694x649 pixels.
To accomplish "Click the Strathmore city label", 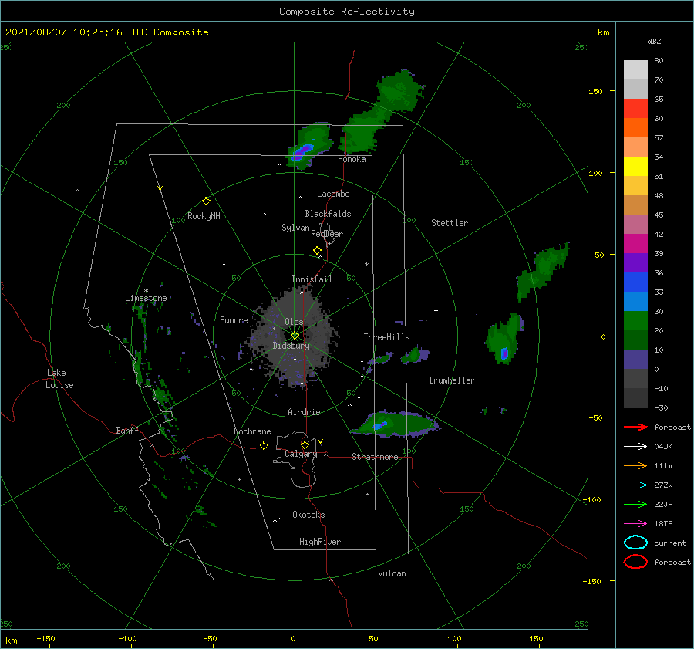I will point(375,457).
